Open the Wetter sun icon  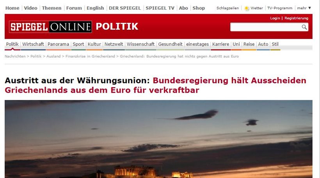pyautogui.click(x=247, y=8)
